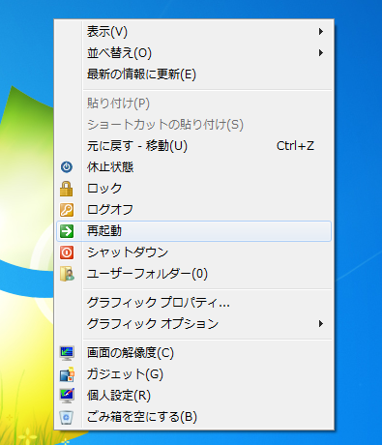Open the グラフィック オプション entry
The height and width of the screenshot is (445, 382).
(x=193, y=324)
